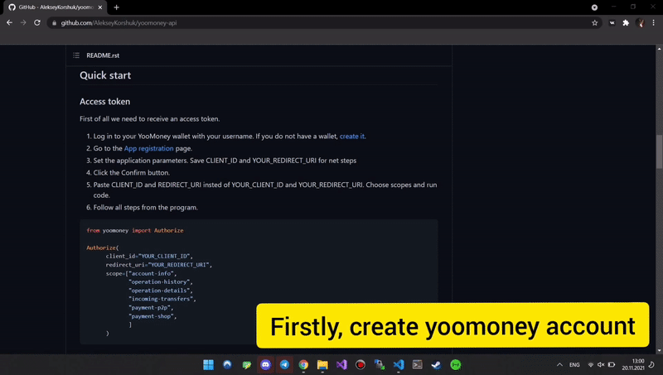
Task: Click the Chrome tab search dropdown icon
Action: point(594,7)
